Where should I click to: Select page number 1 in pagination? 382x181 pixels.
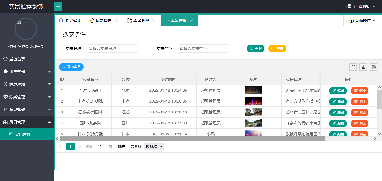70,147
